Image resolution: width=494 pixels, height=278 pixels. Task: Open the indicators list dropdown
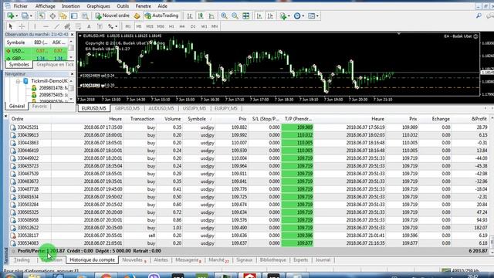click(284, 15)
